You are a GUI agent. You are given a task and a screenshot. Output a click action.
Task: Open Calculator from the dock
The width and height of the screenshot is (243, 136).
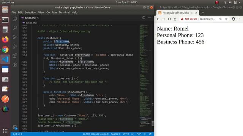click(5, 29)
